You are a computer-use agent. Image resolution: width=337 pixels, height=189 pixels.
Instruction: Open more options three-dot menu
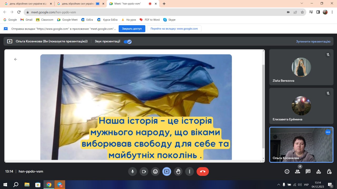[190, 171]
